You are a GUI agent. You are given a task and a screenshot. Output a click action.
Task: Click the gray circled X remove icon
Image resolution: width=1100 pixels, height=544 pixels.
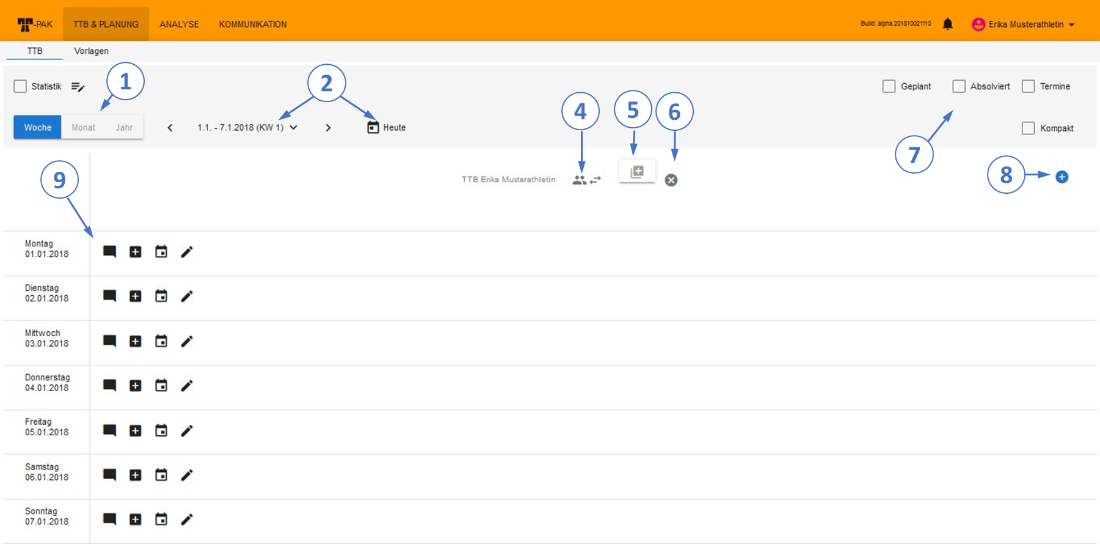coord(671,180)
